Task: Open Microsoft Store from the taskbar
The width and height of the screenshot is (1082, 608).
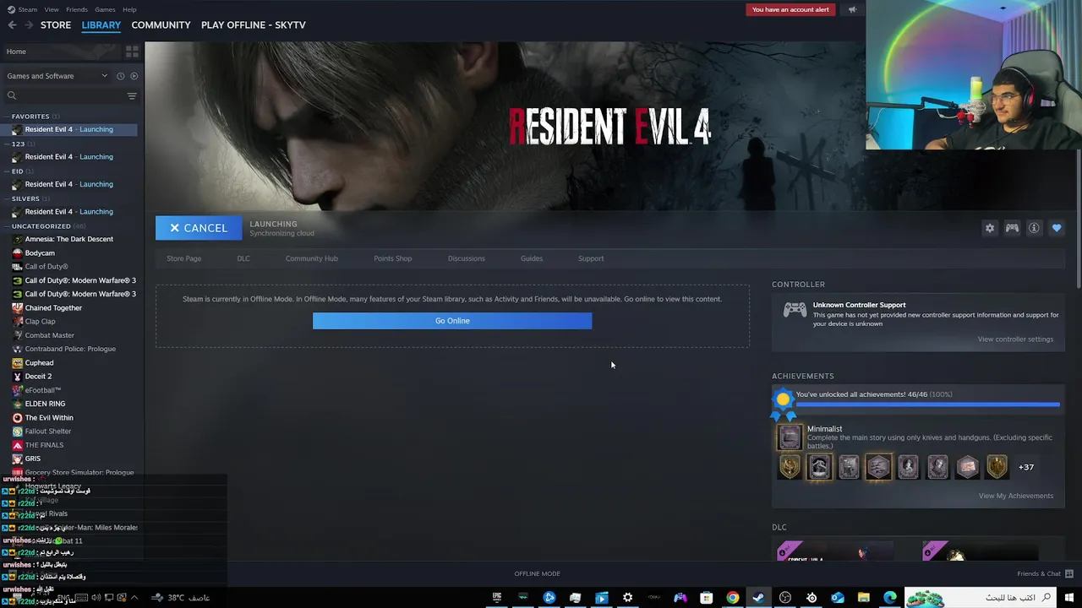Action: [x=707, y=598]
